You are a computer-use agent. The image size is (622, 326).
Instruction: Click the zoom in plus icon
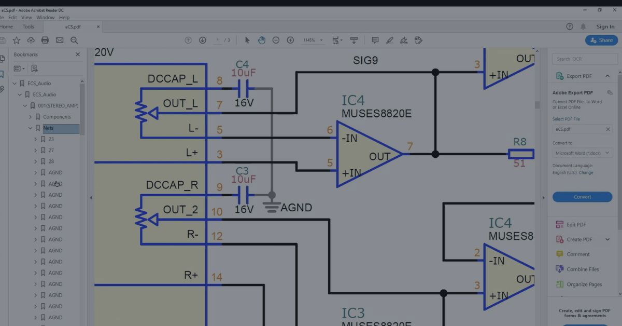point(290,40)
